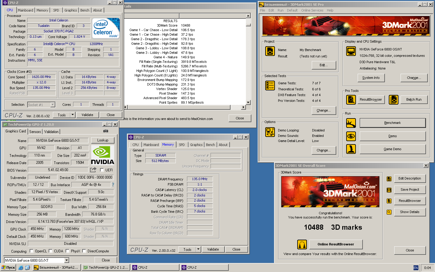This screenshot has height=272, width=435.
Task: Click the Intel Celeron logo in CPU-Z
Action: [106, 28]
